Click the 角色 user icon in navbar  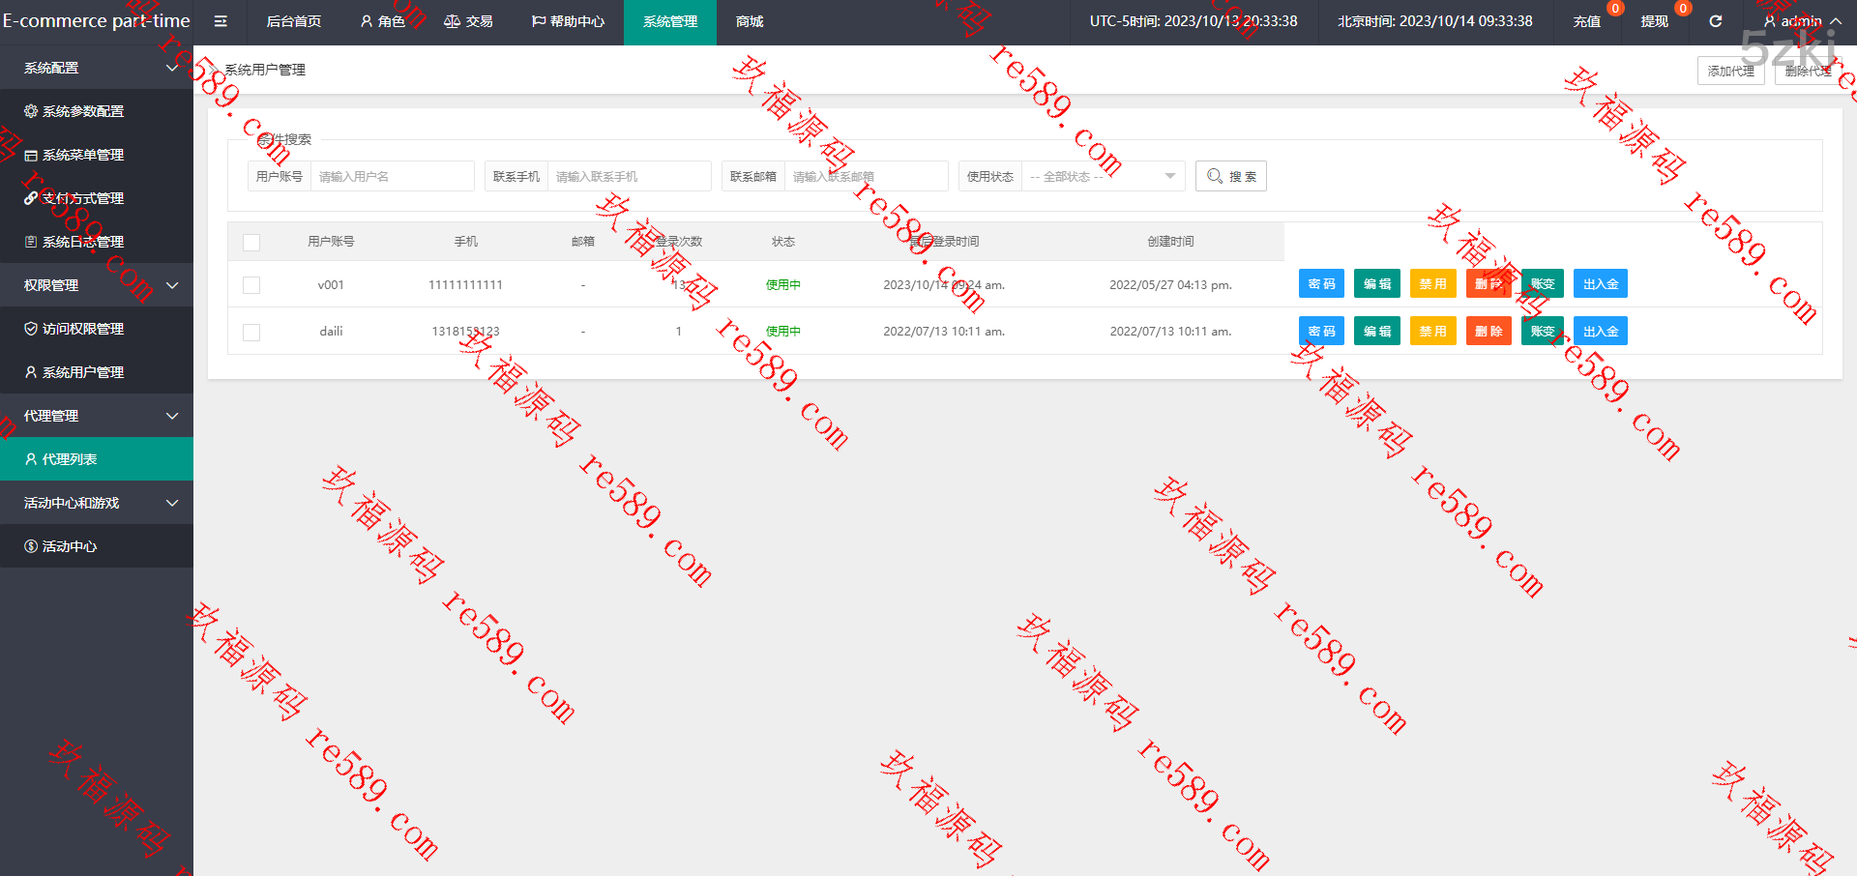367,21
